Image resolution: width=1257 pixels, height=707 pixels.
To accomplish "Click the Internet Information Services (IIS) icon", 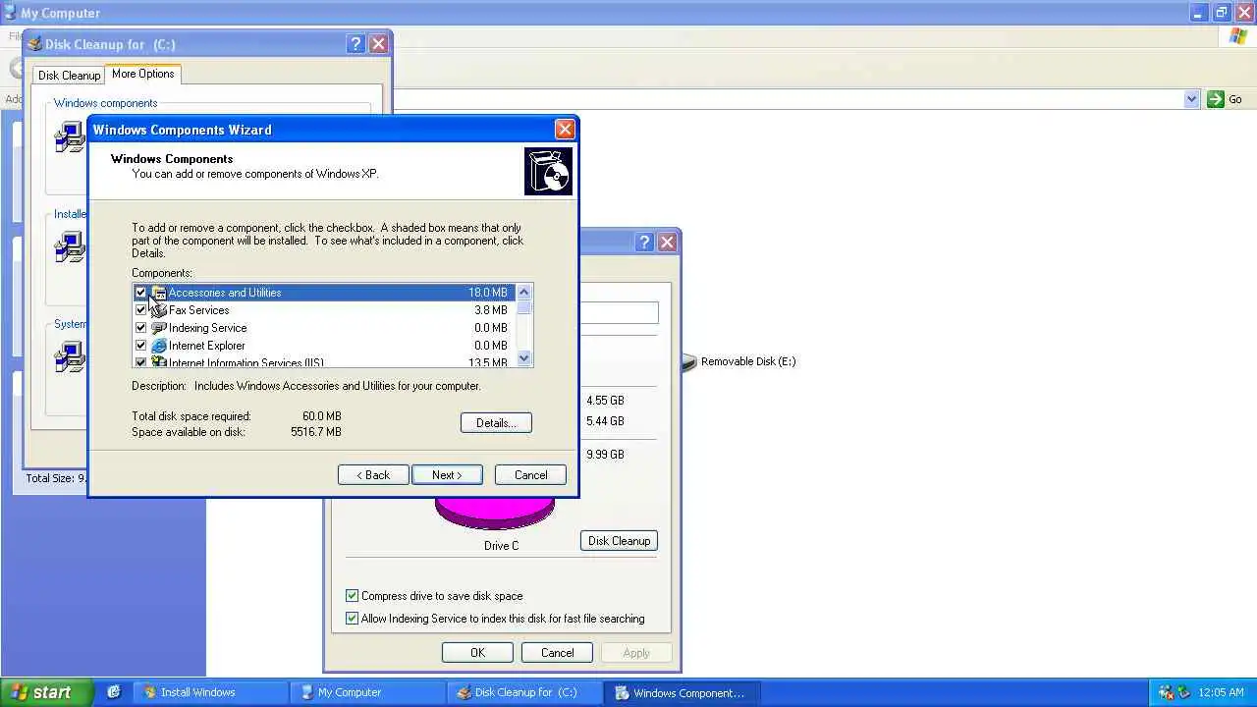I will pyautogui.click(x=159, y=362).
